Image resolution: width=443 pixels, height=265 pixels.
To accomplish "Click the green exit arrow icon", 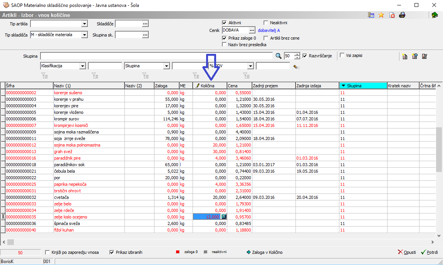I will tap(435, 15).
